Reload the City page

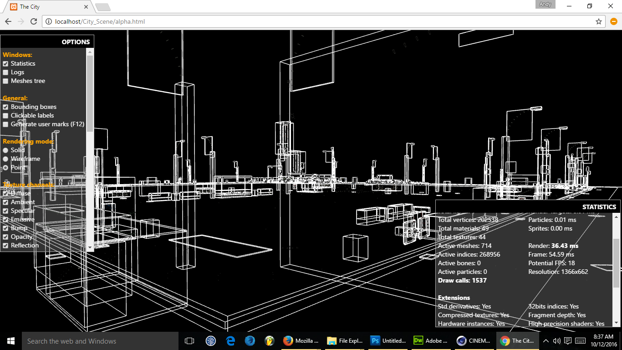point(34,21)
